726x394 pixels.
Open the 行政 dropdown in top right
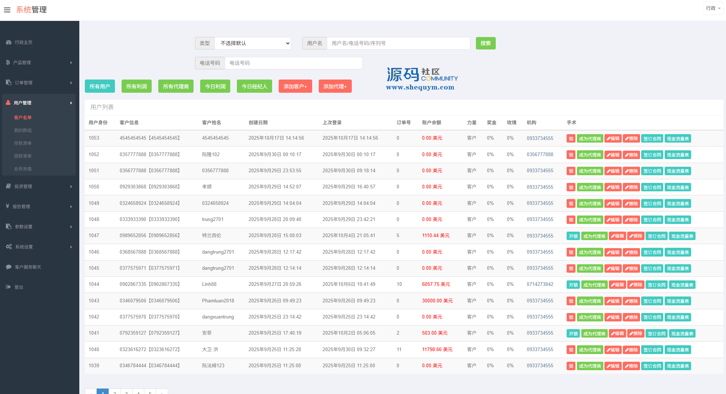(713, 8)
